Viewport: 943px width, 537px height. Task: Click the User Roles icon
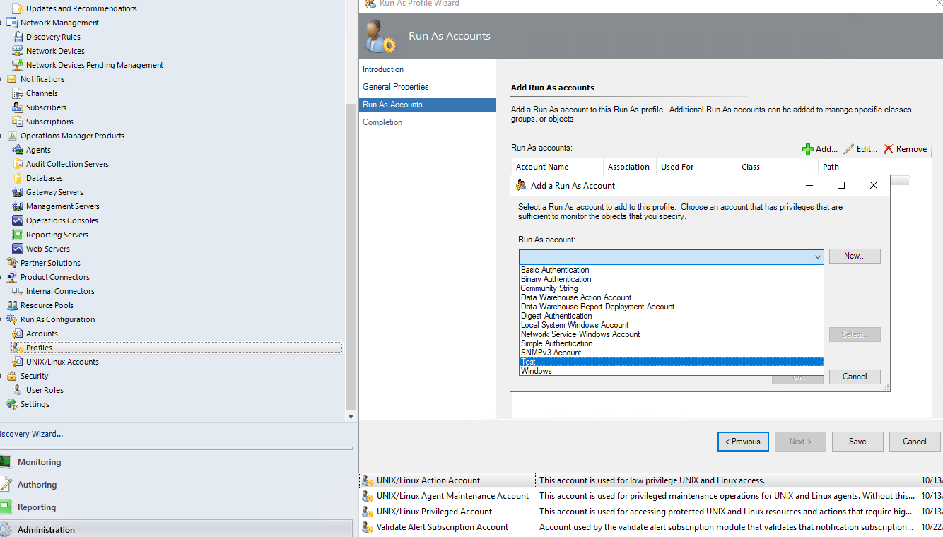(x=18, y=390)
